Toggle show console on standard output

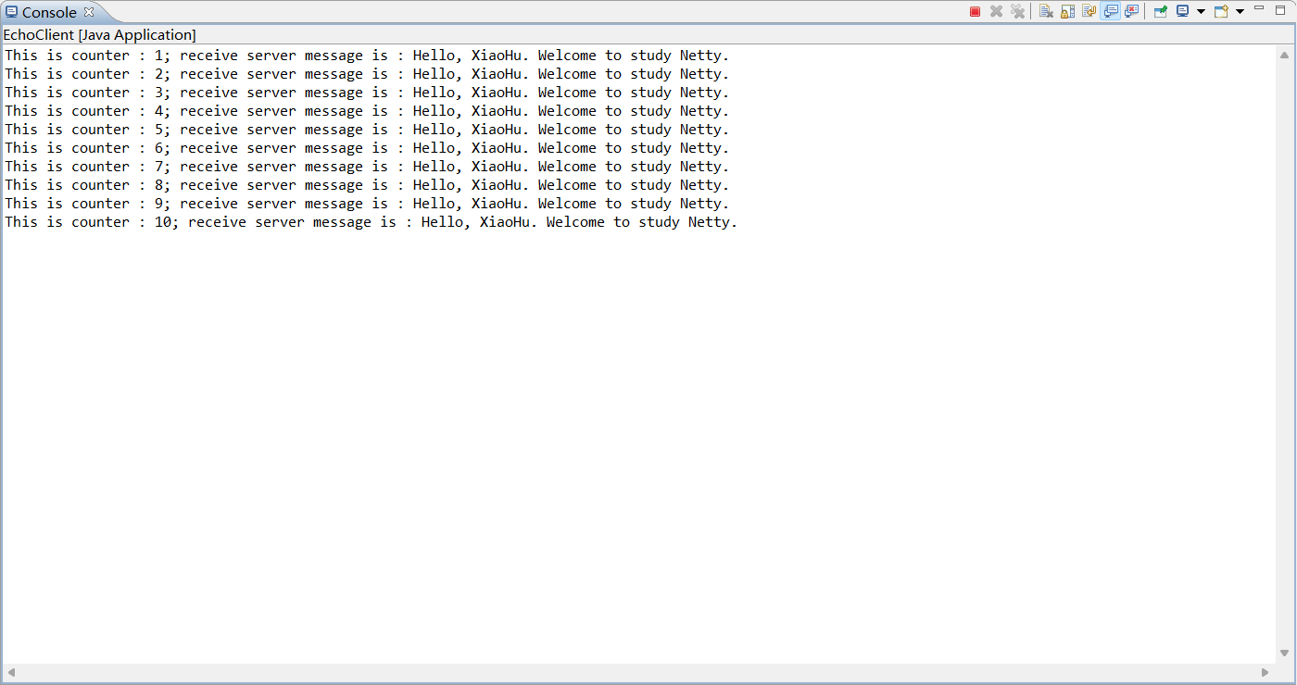coord(1110,11)
